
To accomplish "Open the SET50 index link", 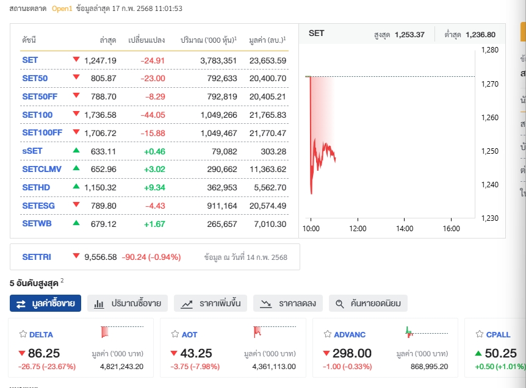I will pos(35,78).
